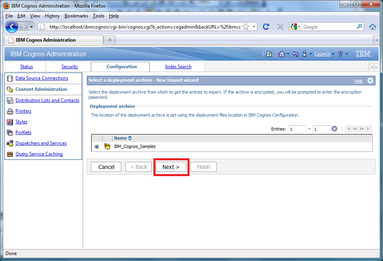Open the Launch menu
The height and width of the screenshot is (261, 383).
click(322, 54)
